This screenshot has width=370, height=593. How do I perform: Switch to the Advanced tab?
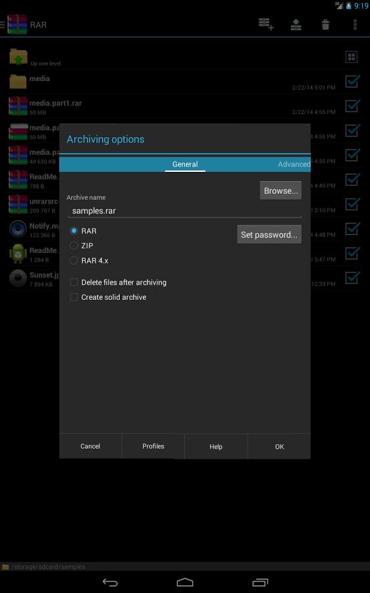tap(294, 164)
